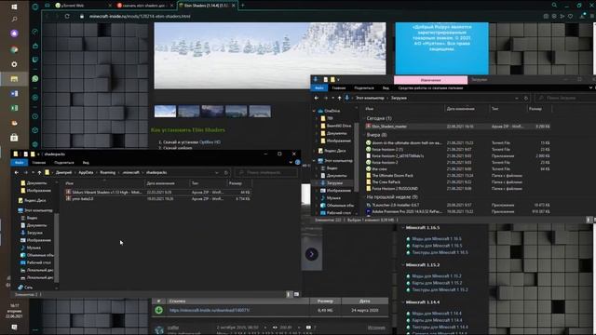Switch Загрузки window to details view
The width and height of the screenshot is (596, 335).
[x=589, y=220]
